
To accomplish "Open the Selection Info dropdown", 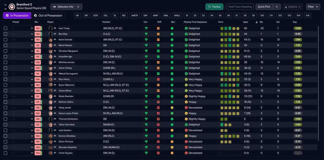I will pos(66,7).
